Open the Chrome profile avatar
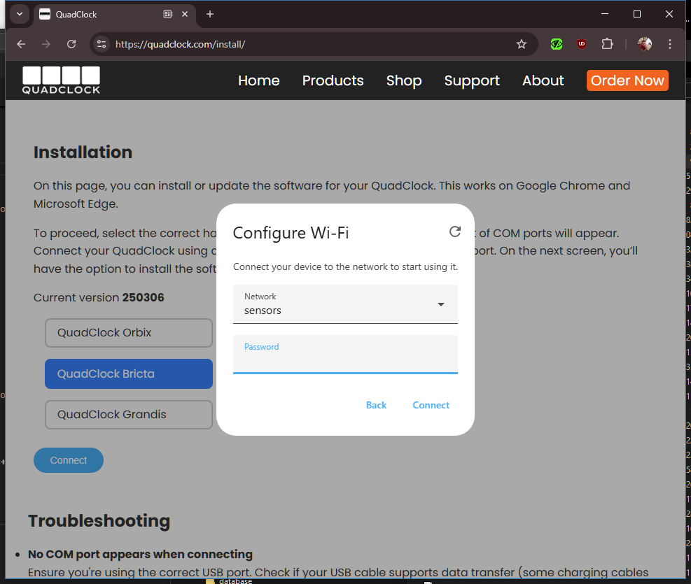The width and height of the screenshot is (691, 584). click(x=644, y=44)
